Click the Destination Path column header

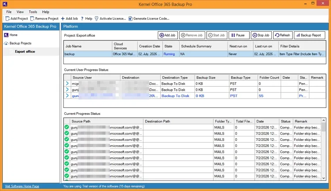pyautogui.click(x=178, y=121)
